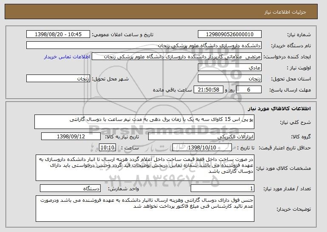Viewport: 327px width, 232px height.
Task: Click the توضیحات خریدار label
Action: click(x=293, y=209)
